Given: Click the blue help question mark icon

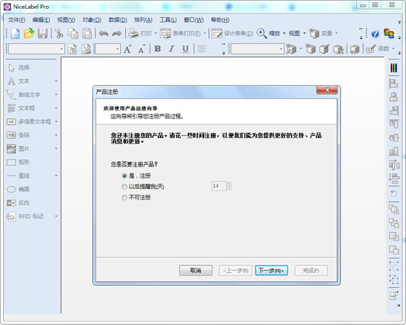Looking at the screenshot, I should [375, 34].
